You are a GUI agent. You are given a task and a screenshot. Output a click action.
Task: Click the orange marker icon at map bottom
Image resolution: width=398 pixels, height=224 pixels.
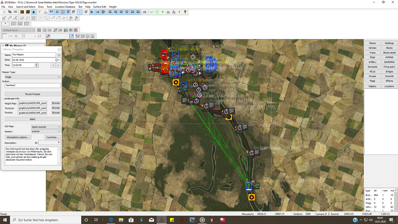pyautogui.click(x=251, y=197)
